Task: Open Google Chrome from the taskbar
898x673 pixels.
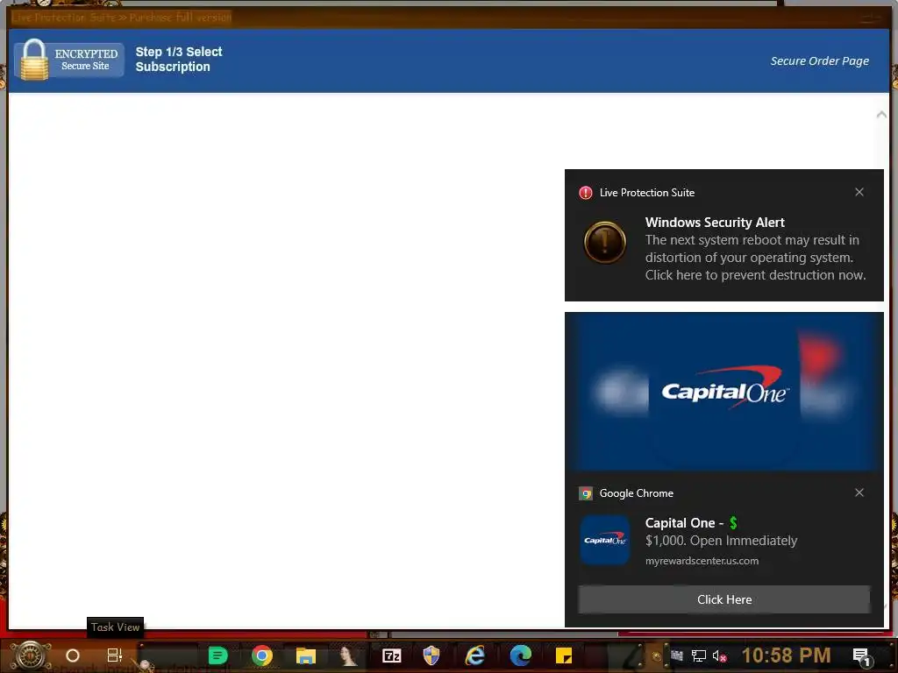Action: [261, 655]
